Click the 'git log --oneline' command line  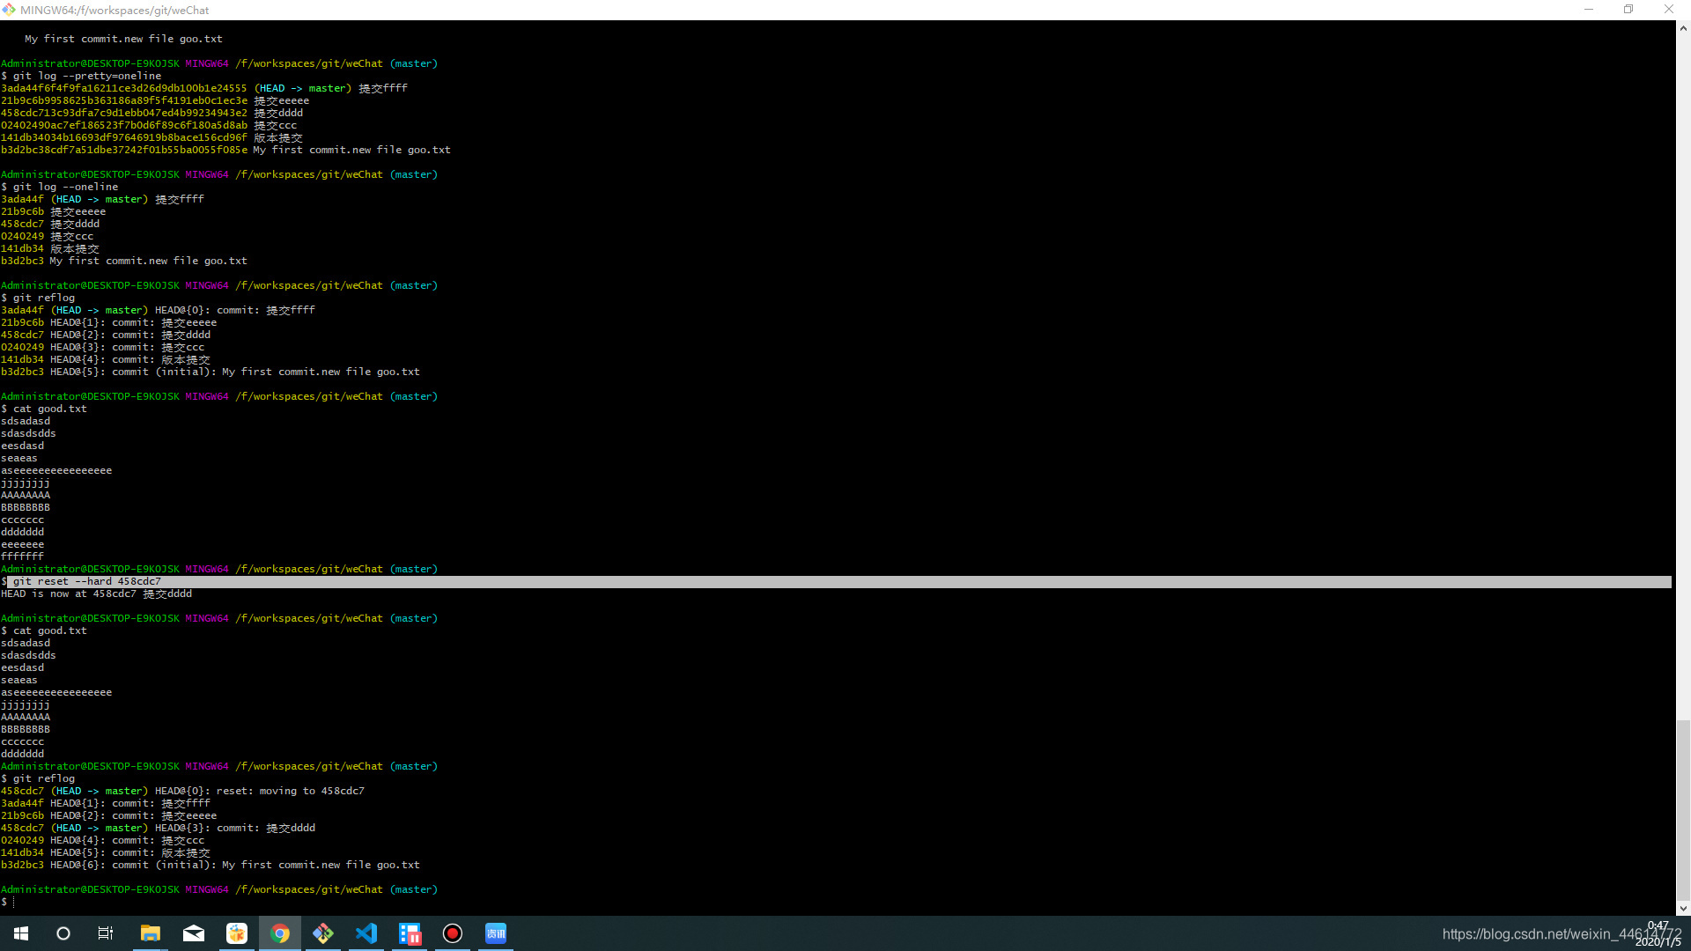(60, 187)
